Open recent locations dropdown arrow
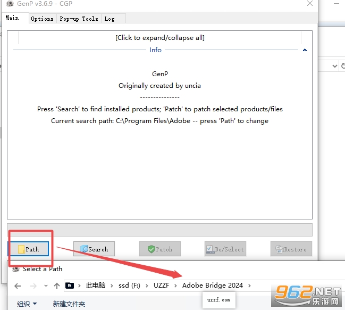Image resolution: width=345 pixels, height=310 pixels. coord(46,286)
